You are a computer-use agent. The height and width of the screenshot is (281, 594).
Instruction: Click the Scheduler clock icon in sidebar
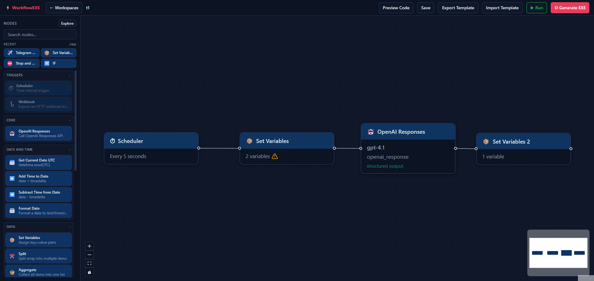[11, 88]
